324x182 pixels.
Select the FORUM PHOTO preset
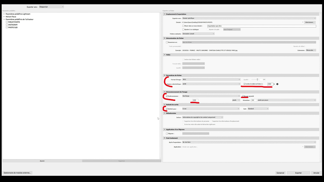14,22
